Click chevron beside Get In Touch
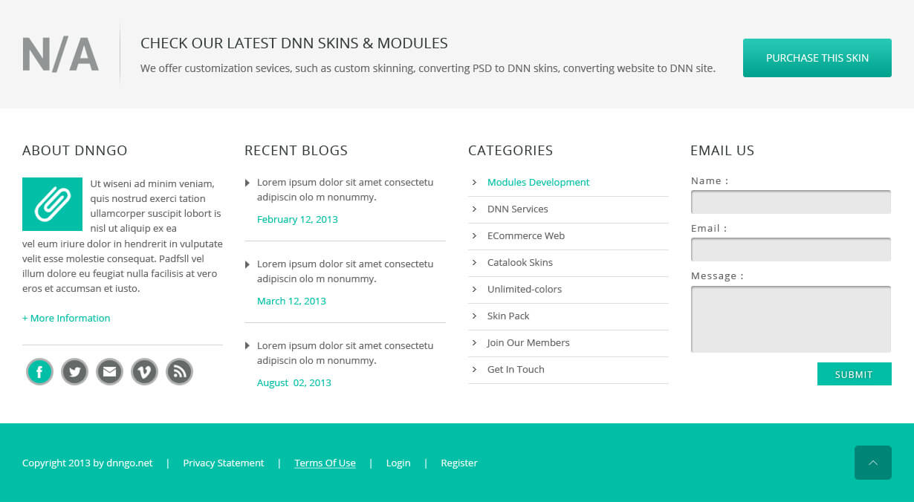914x502 pixels. click(474, 369)
